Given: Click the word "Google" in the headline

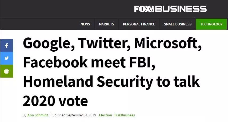Looking at the screenshot, I should (47, 44).
